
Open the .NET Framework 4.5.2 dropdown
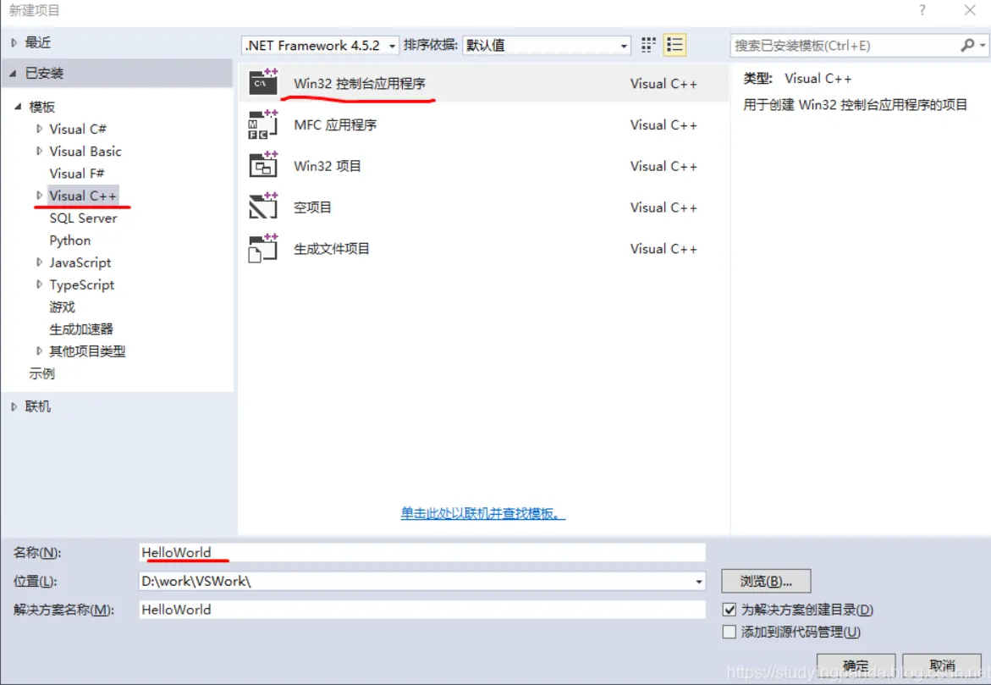click(x=320, y=46)
